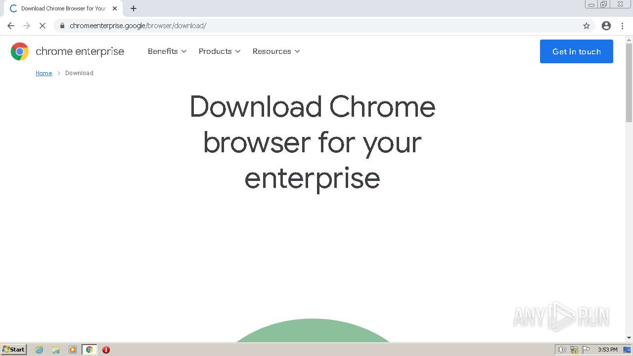This screenshot has height=356, width=633.
Task: Click the forward navigation arrow
Action: [27, 26]
